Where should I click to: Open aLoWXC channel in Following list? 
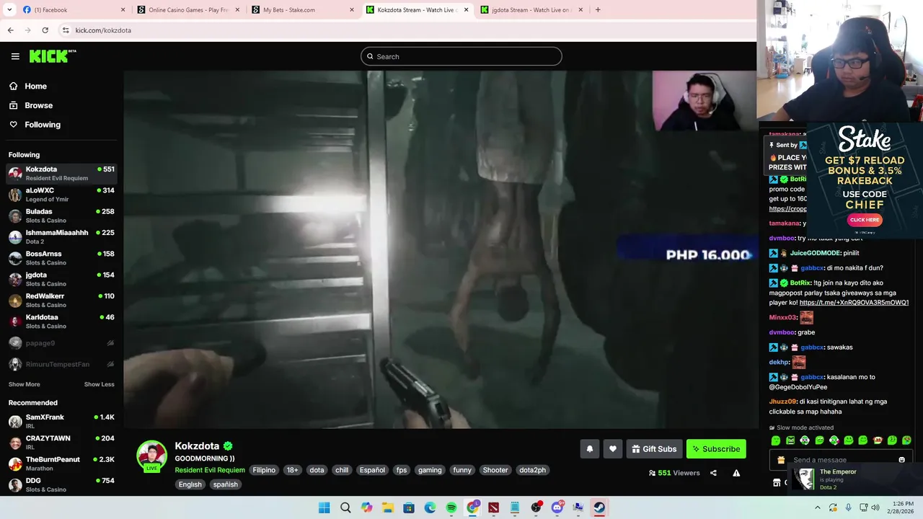[x=61, y=195]
